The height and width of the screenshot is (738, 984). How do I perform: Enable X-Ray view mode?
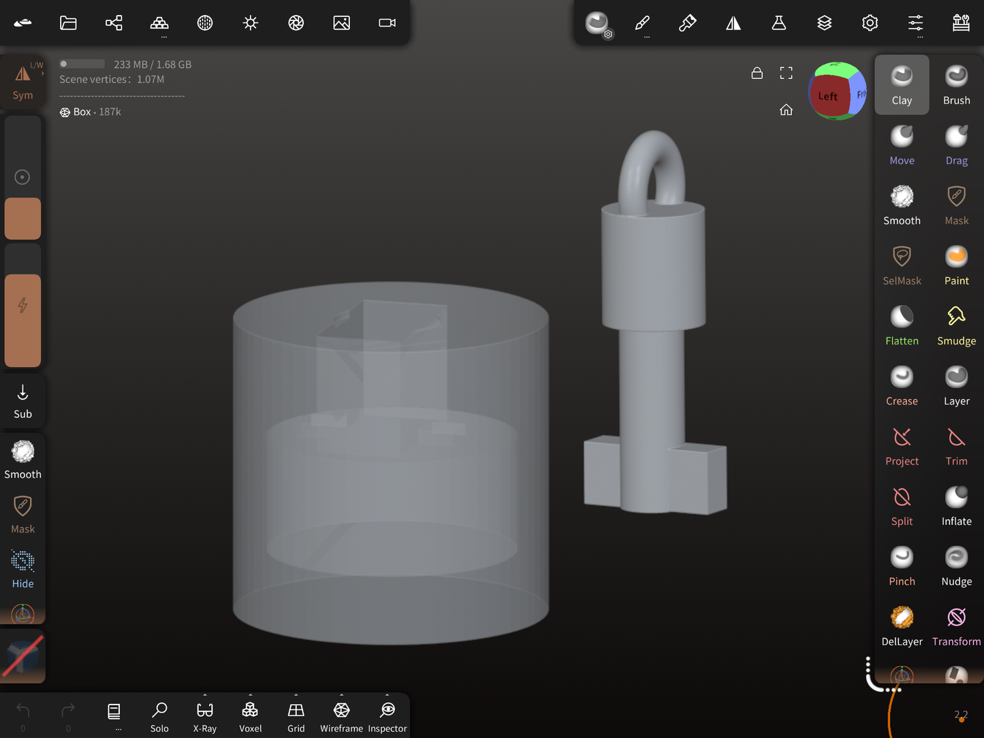tap(204, 715)
